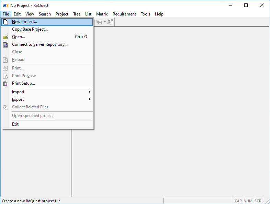Screen dimensions: 270x204
Task: Click Open... in the File menu
Action: tap(47, 37)
